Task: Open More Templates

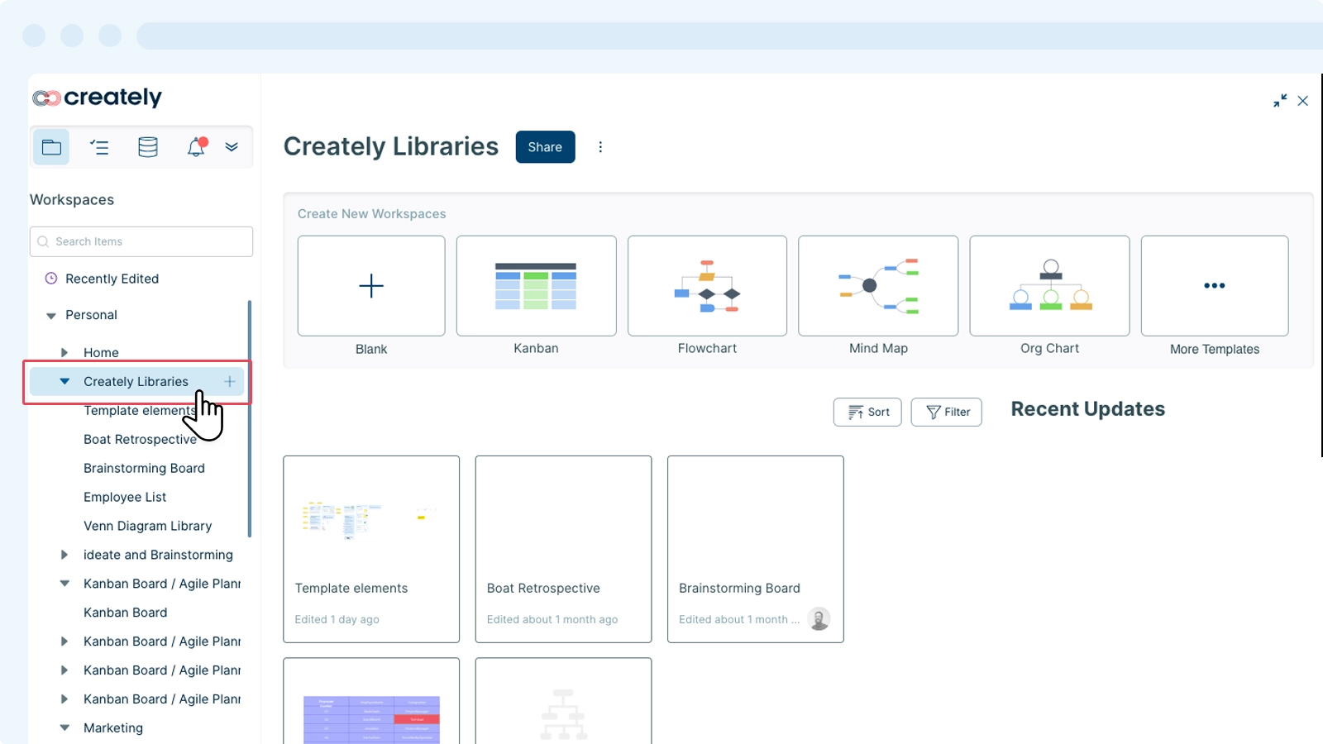Action: 1215,286
